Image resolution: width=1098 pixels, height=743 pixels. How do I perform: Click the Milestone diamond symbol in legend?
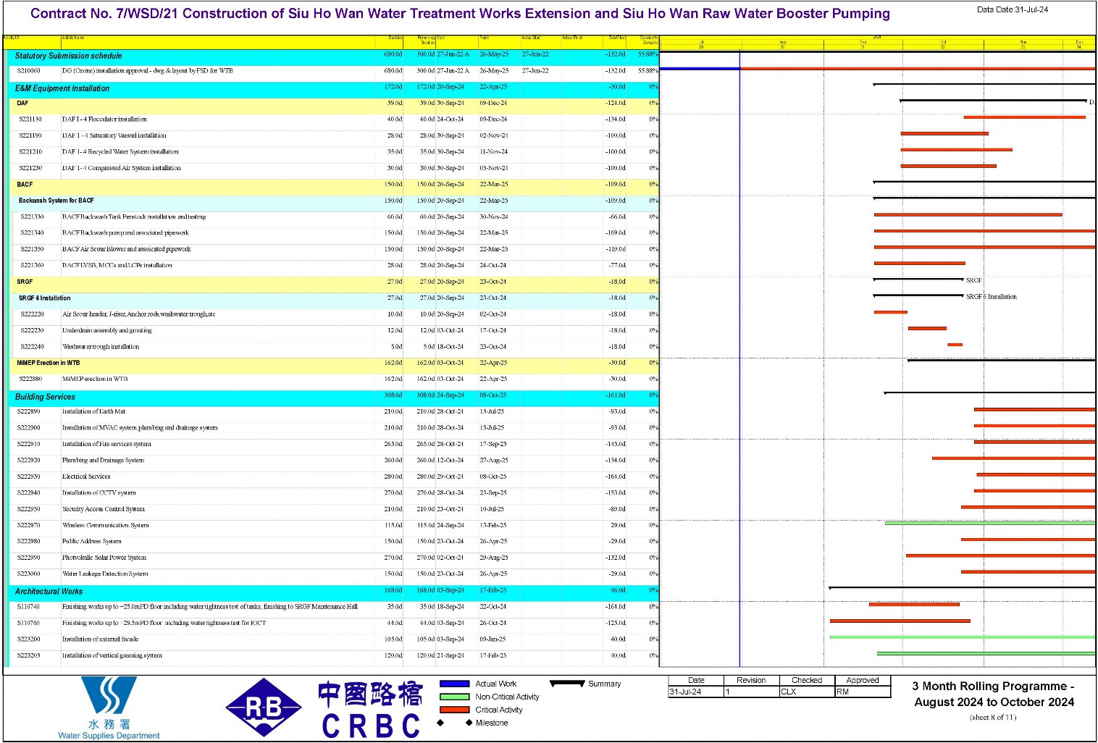[x=454, y=723]
